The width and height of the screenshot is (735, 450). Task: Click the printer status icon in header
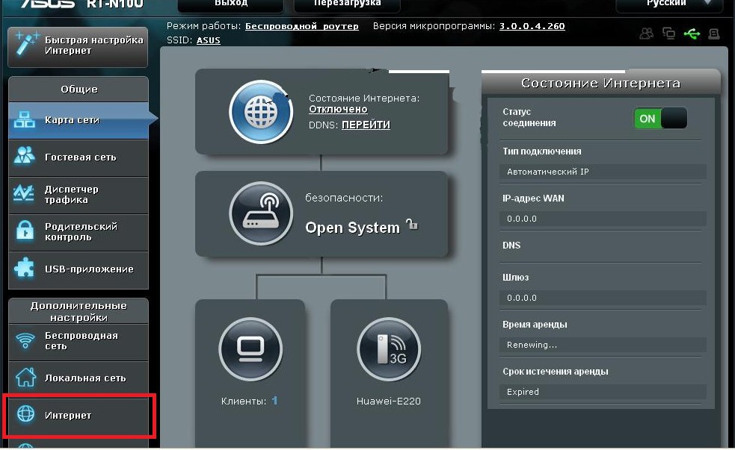pos(714,34)
